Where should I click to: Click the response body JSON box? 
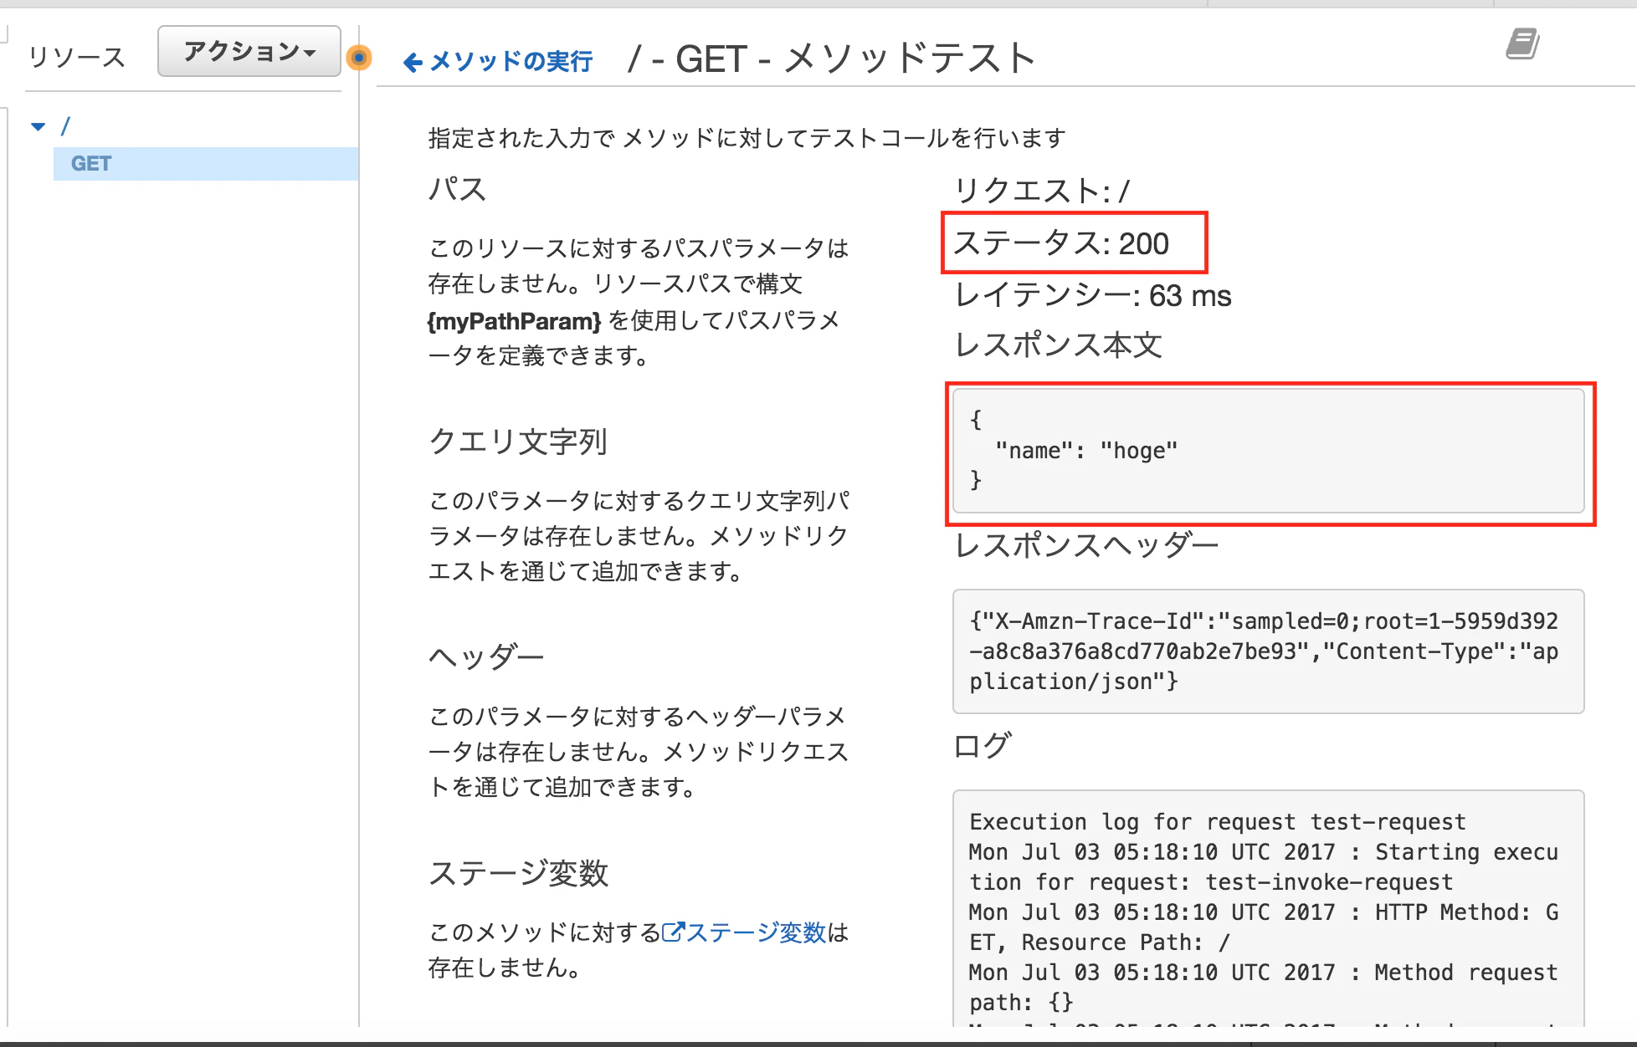(1268, 451)
